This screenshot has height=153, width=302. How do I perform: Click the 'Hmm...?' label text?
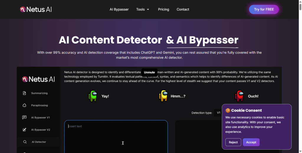click(178, 96)
